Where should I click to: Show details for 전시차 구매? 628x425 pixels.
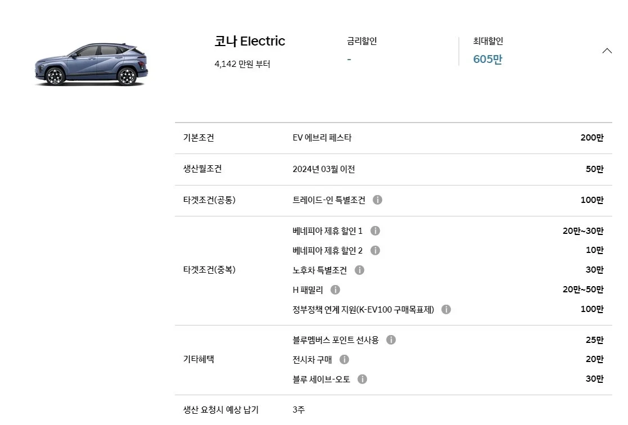346,359
